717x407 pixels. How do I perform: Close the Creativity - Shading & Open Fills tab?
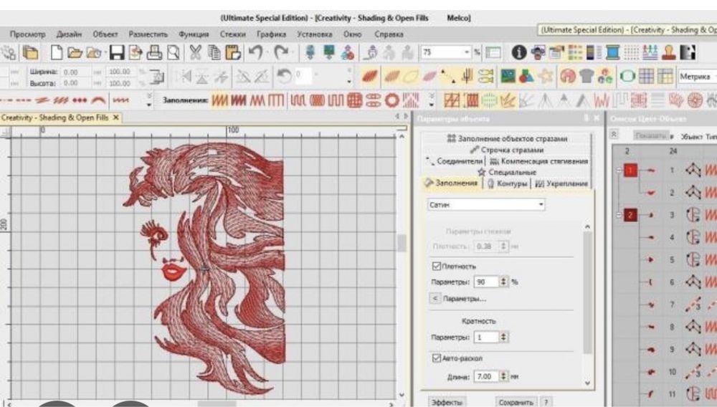[116, 118]
